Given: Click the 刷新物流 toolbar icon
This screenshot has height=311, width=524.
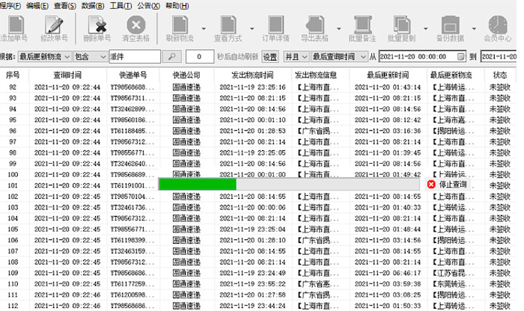Looking at the screenshot, I should [x=180, y=25].
